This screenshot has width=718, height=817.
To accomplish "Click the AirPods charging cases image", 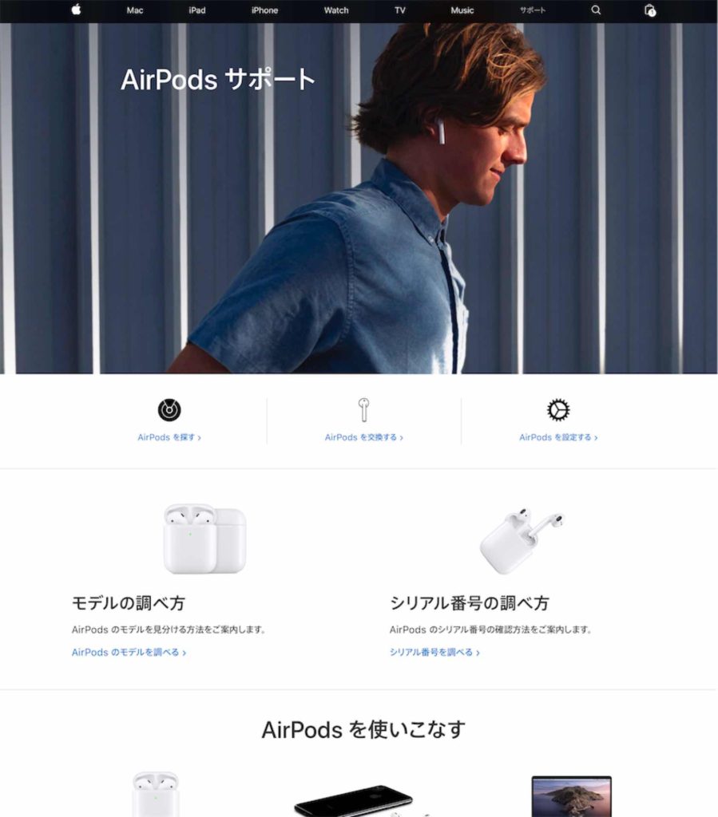I will tap(204, 539).
